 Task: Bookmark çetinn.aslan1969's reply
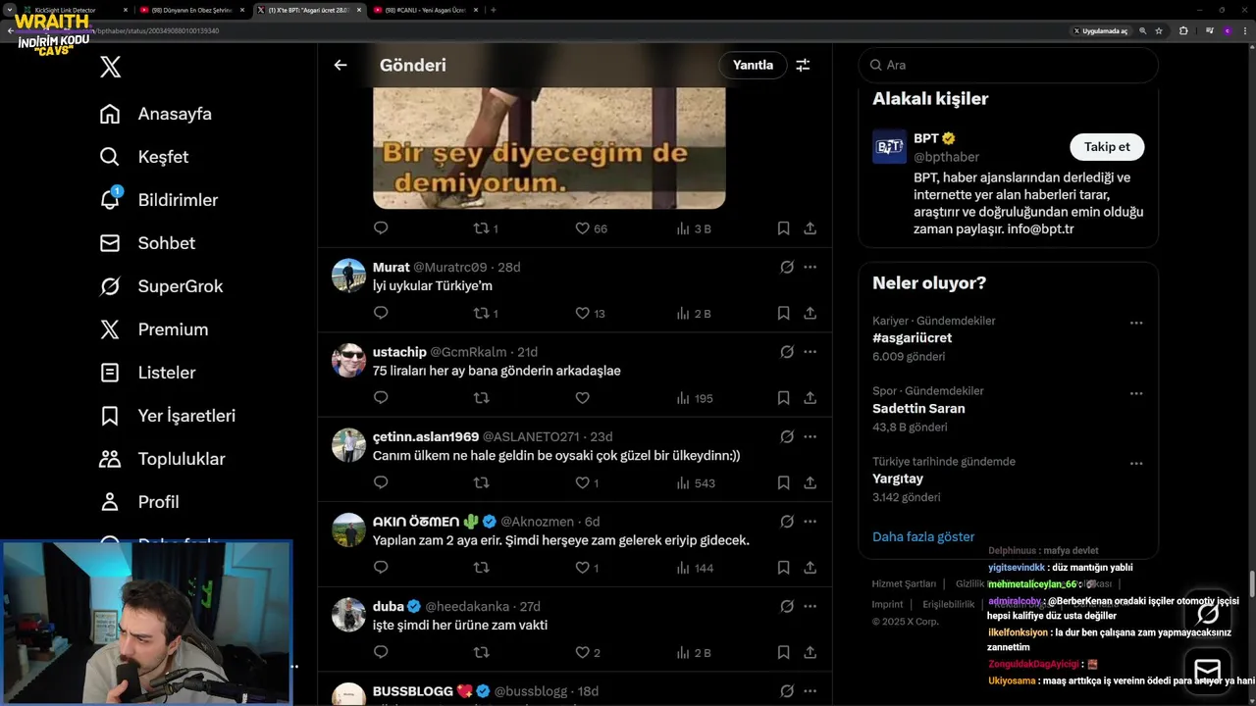[x=783, y=483]
